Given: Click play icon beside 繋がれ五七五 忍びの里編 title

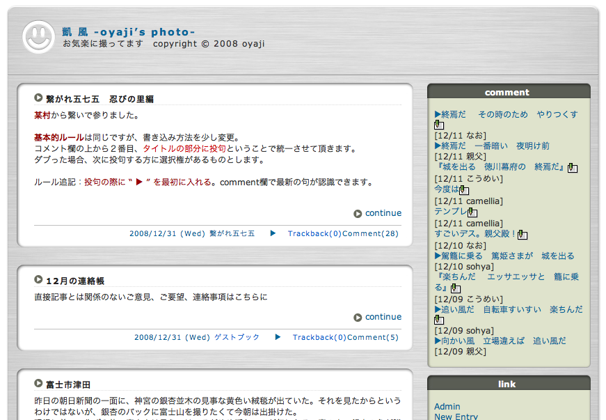Looking at the screenshot, I should point(38,98).
